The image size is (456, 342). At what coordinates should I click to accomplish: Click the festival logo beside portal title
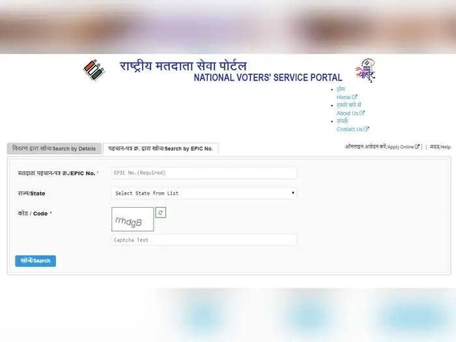[365, 70]
